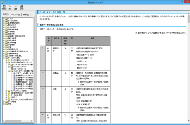This screenshot has width=190, height=125.
Task: Select 給与明細書 in the contents tree
Action: (12, 43)
